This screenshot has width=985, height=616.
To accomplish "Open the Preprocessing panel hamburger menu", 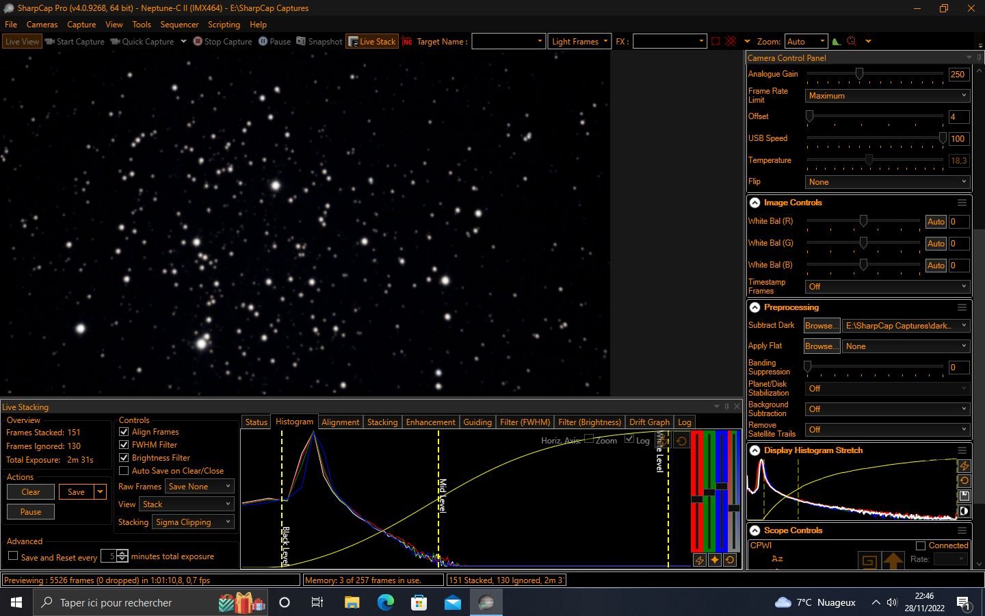I will [x=962, y=307].
